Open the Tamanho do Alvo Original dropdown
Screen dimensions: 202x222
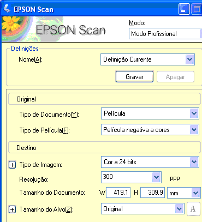pos(142,209)
